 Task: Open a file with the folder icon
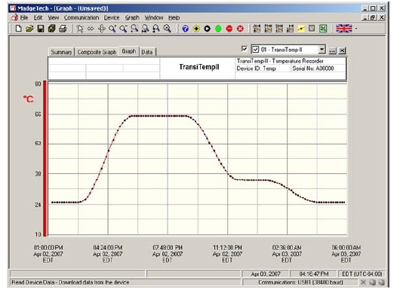(x=29, y=29)
